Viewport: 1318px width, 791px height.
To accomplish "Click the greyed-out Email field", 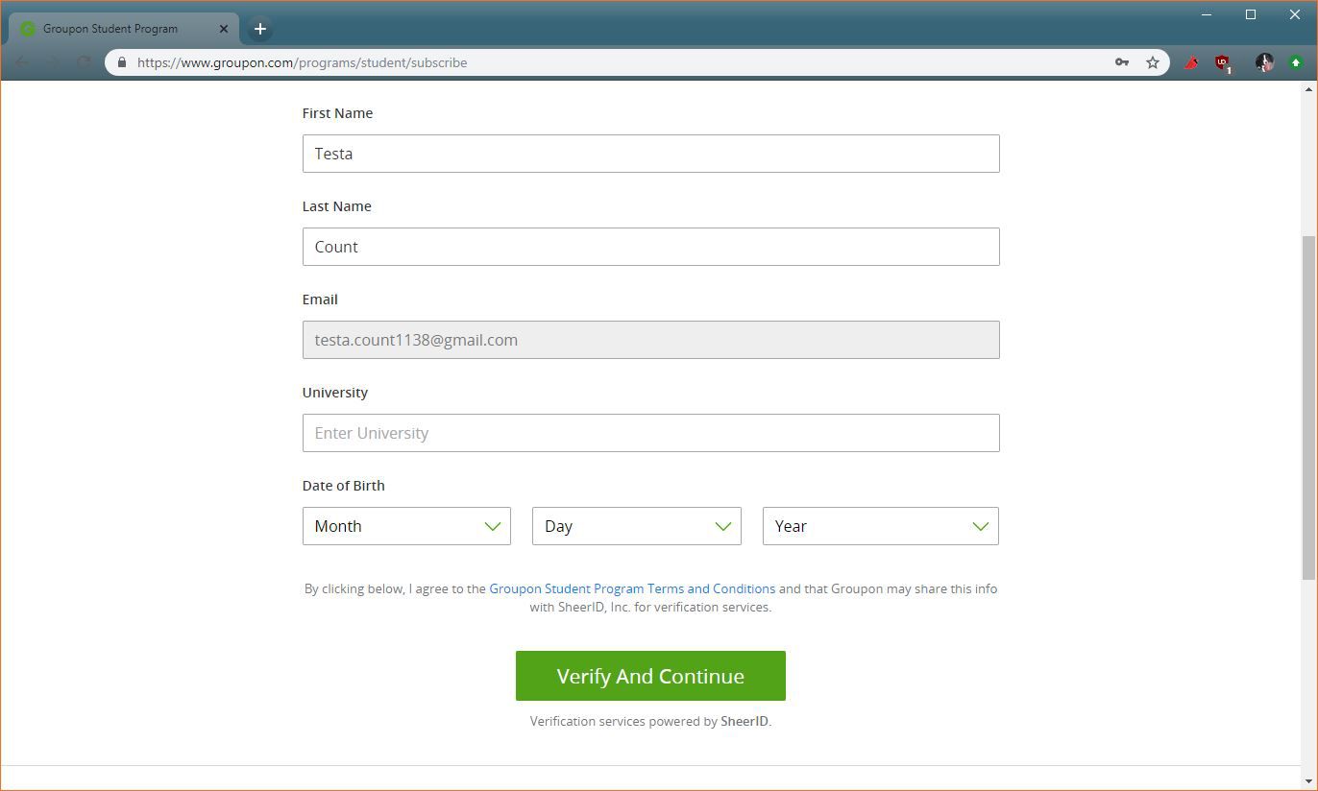I will coord(650,340).
